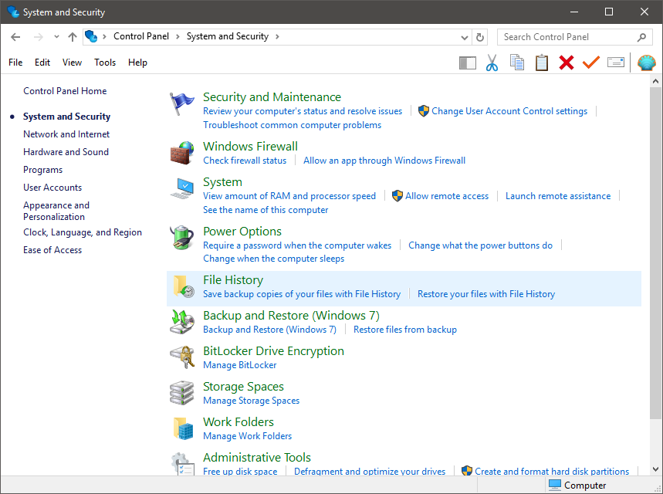This screenshot has width=663, height=494.
Task: Click Launch remote assistance link
Action: click(558, 196)
